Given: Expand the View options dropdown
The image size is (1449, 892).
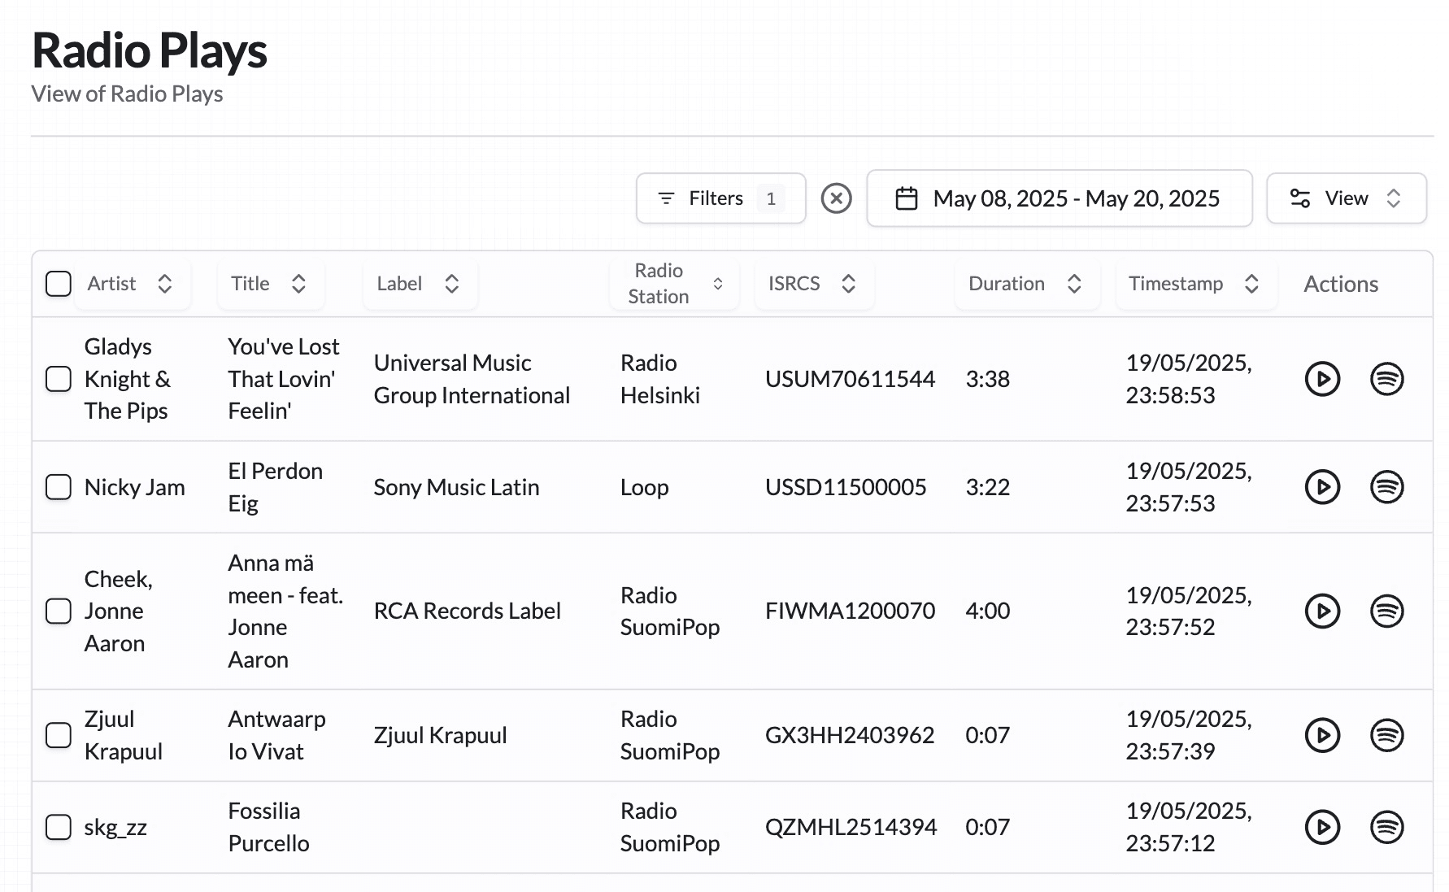Looking at the screenshot, I should tap(1346, 198).
